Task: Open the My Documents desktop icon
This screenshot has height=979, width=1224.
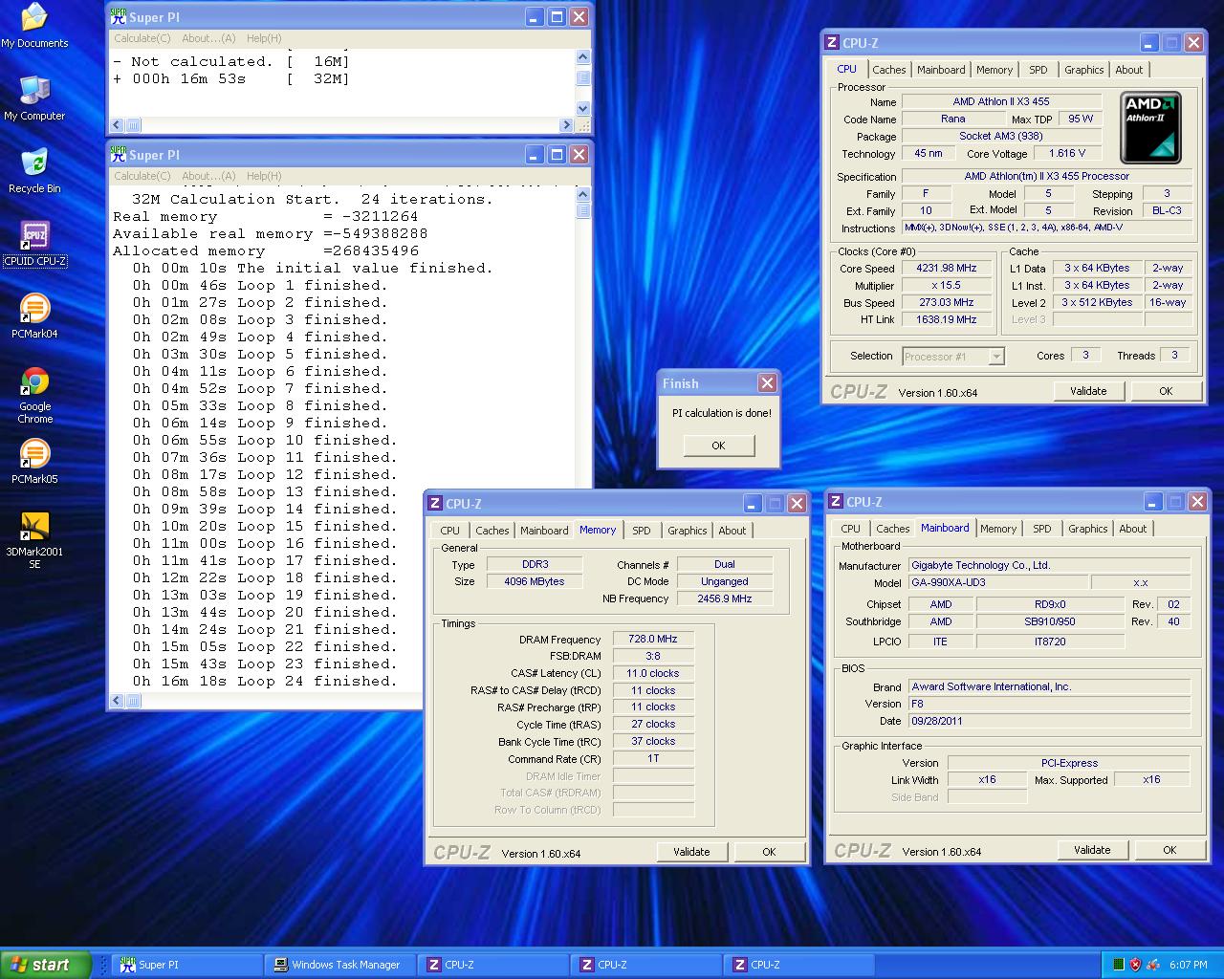Action: point(34,25)
